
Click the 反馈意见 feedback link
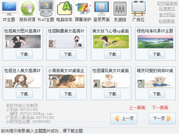pyautogui.click(x=167, y=9)
